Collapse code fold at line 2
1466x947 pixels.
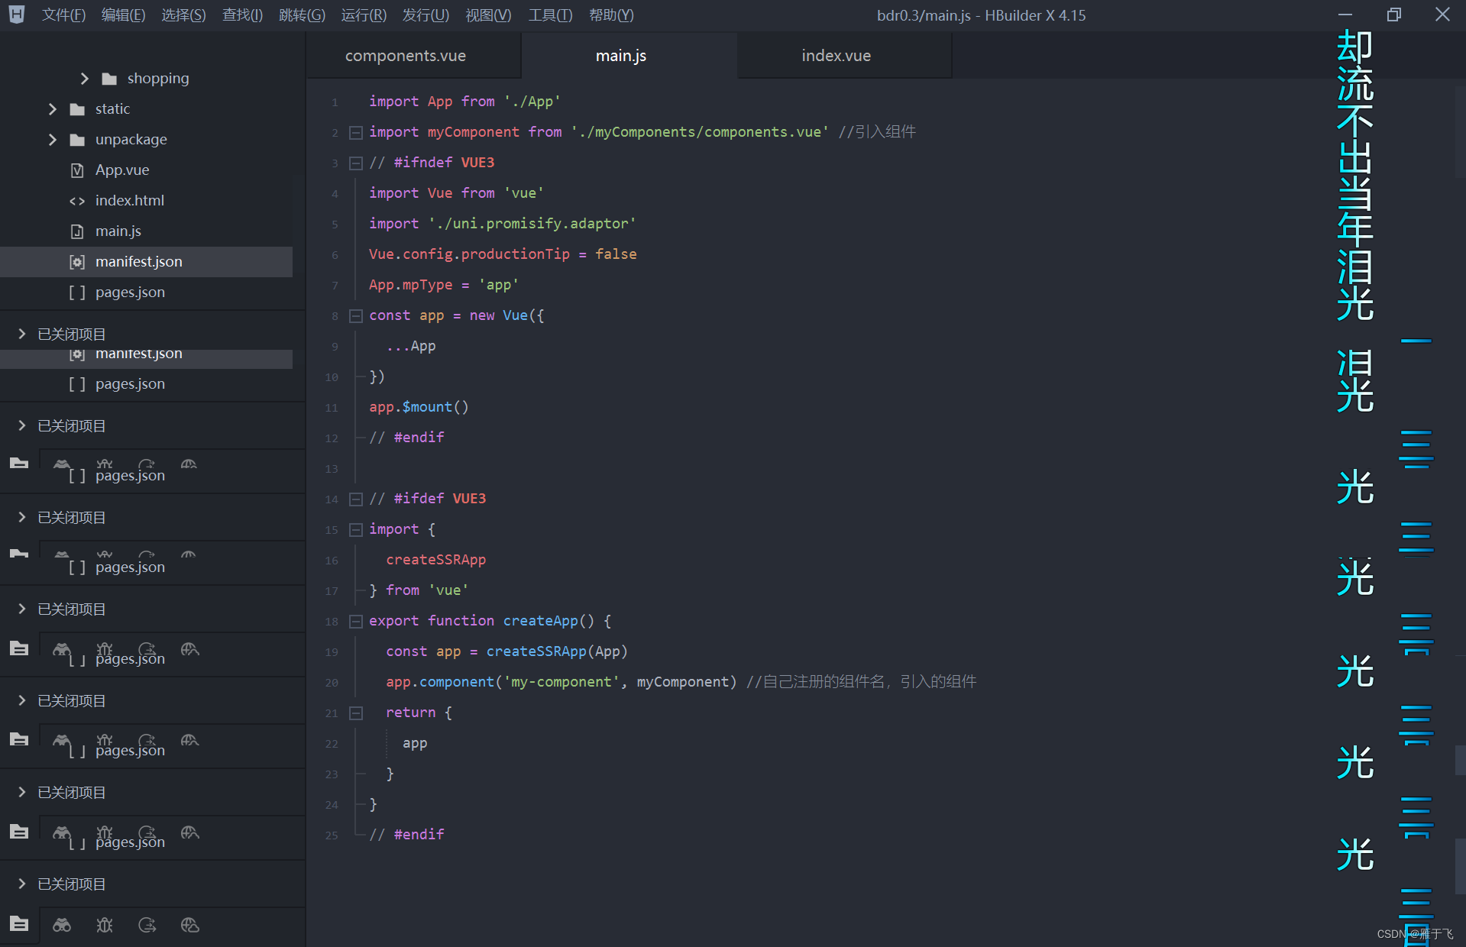click(x=355, y=133)
